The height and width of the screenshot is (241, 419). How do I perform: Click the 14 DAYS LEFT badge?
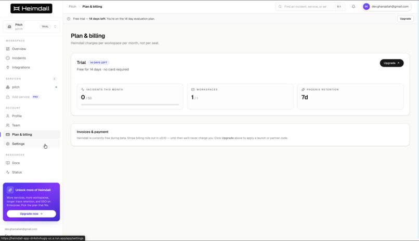pyautogui.click(x=99, y=63)
